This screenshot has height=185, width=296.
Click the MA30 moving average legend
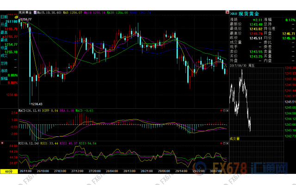[x=119, y=12]
